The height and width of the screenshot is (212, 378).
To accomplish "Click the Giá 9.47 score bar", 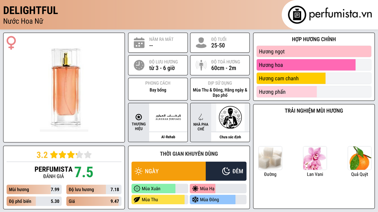I will coord(94,201).
